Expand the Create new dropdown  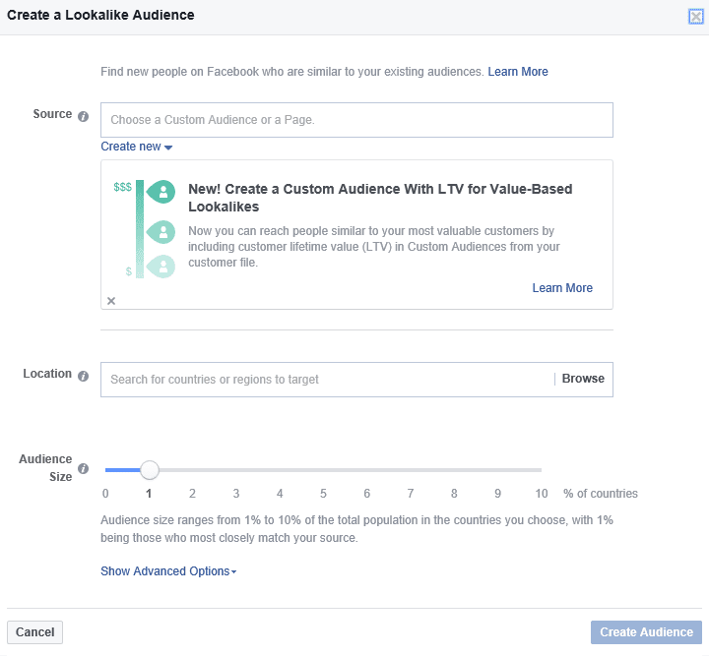point(137,147)
